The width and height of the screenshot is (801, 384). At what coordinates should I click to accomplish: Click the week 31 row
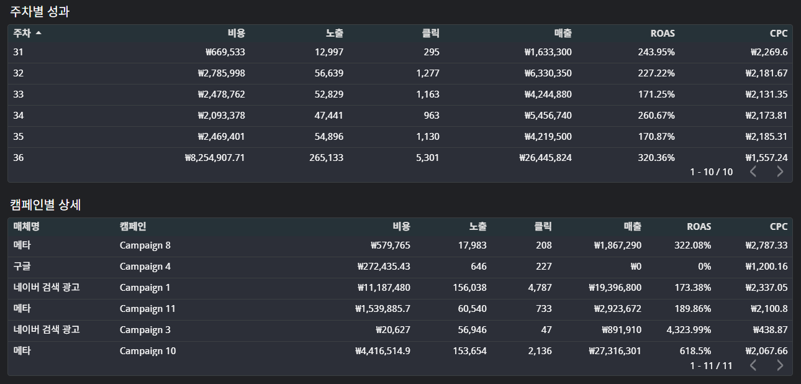point(19,52)
